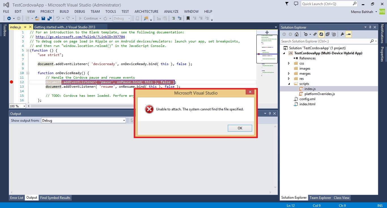Toggle the highlighted Refresh button in Solution Explorer

click(x=321, y=34)
